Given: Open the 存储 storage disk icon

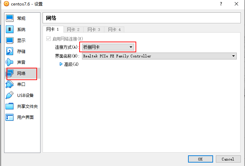Looking at the screenshot, I should pos(10,51).
